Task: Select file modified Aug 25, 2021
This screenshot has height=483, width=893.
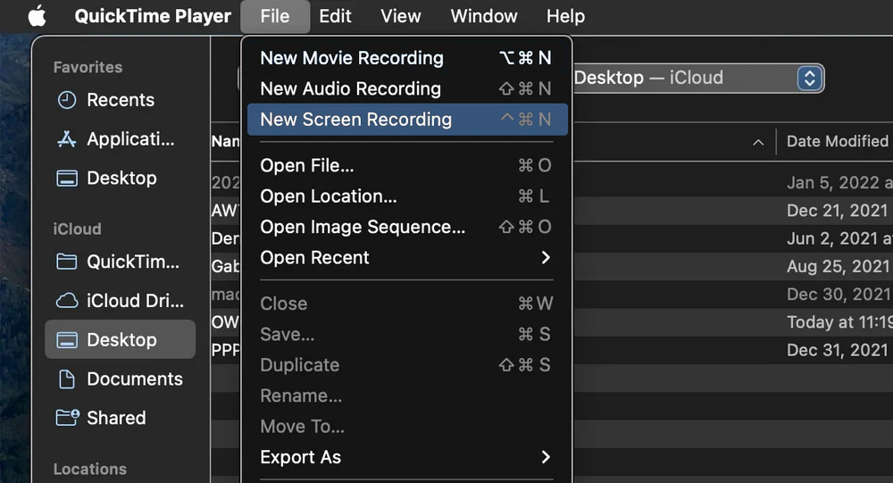Action: click(x=839, y=266)
